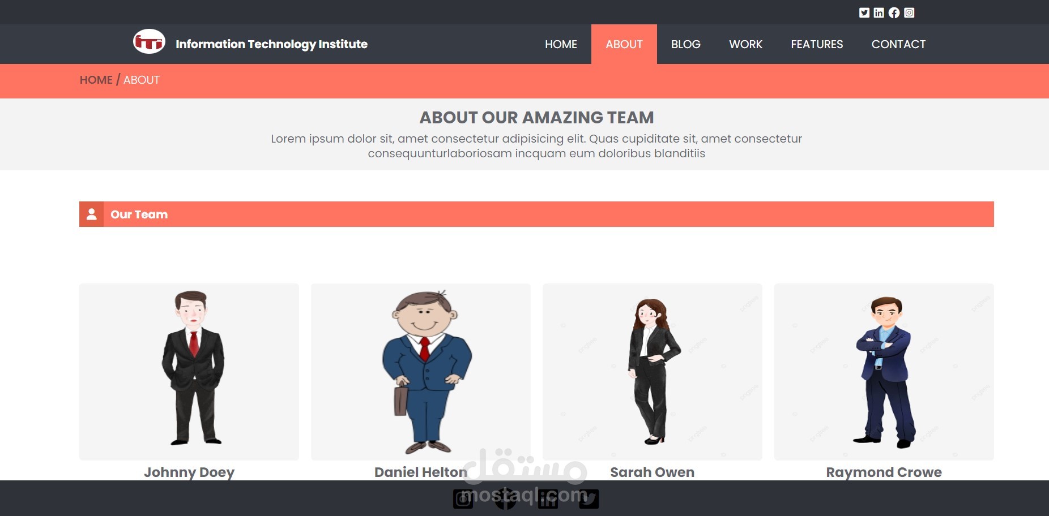Open the LinkedIn icon in the footer
This screenshot has width=1049, height=516.
(x=548, y=500)
